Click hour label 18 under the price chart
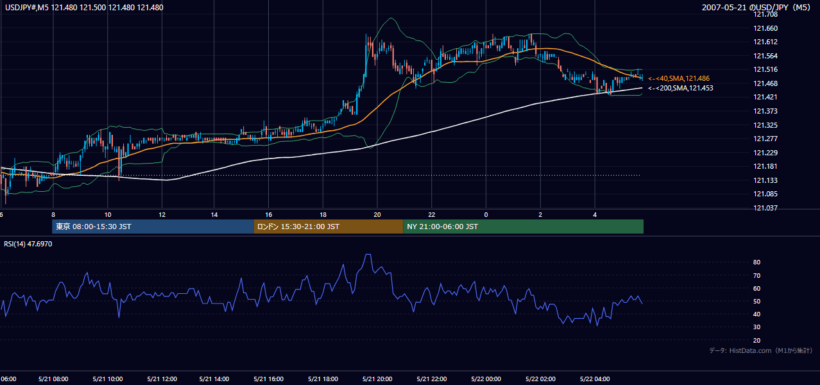Screen dimensions: 820x385 point(323,215)
